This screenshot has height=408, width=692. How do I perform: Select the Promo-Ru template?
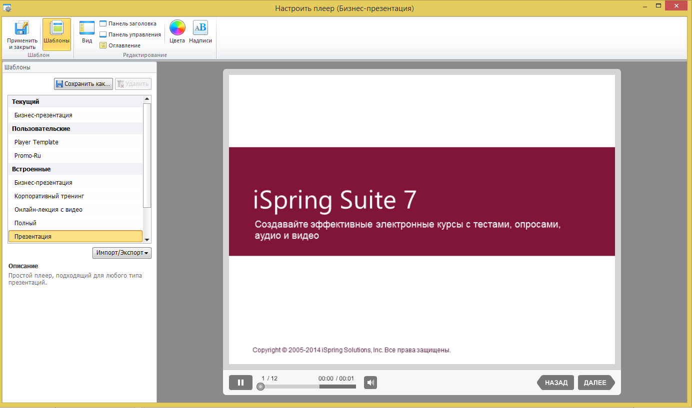coord(75,156)
